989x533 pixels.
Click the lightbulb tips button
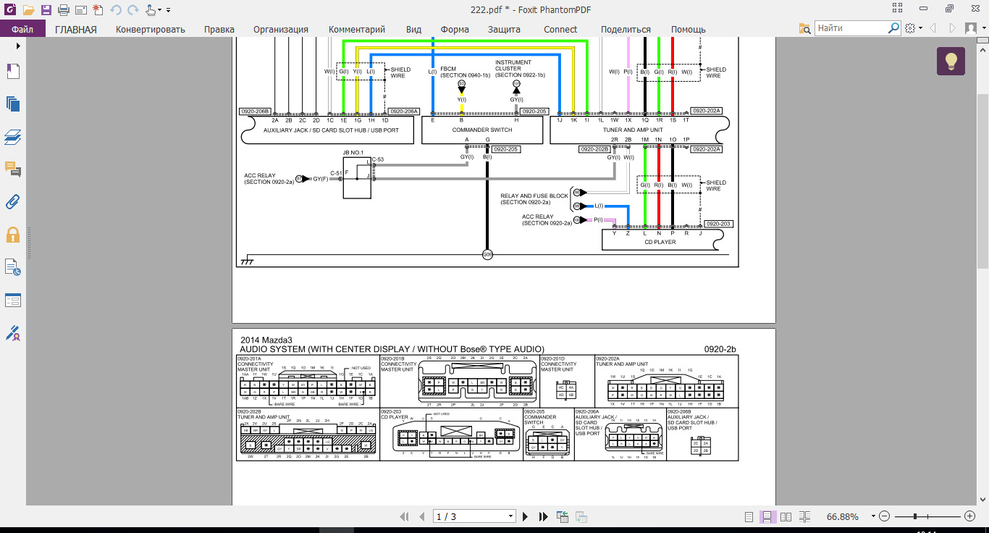951,62
